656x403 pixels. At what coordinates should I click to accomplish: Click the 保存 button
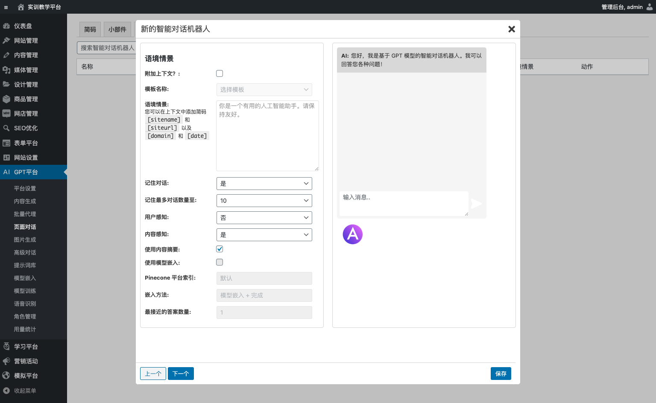(501, 374)
